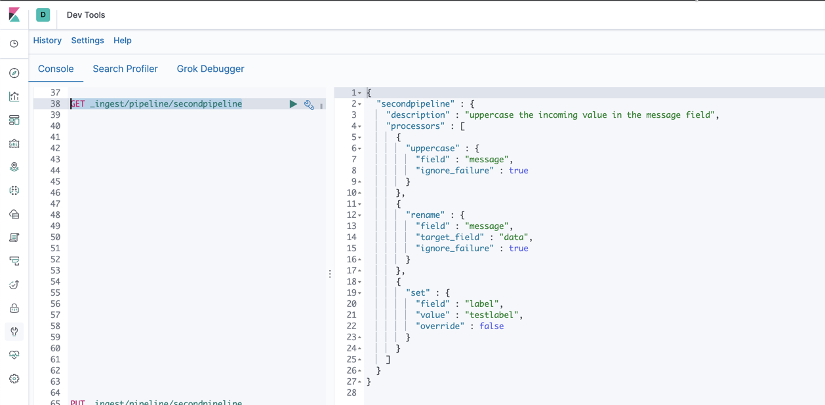Open the Visualize app icon
The height and width of the screenshot is (405, 825).
tap(14, 96)
